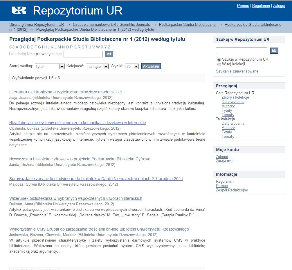Browse titles starting with letter Z

[x=109, y=47]
